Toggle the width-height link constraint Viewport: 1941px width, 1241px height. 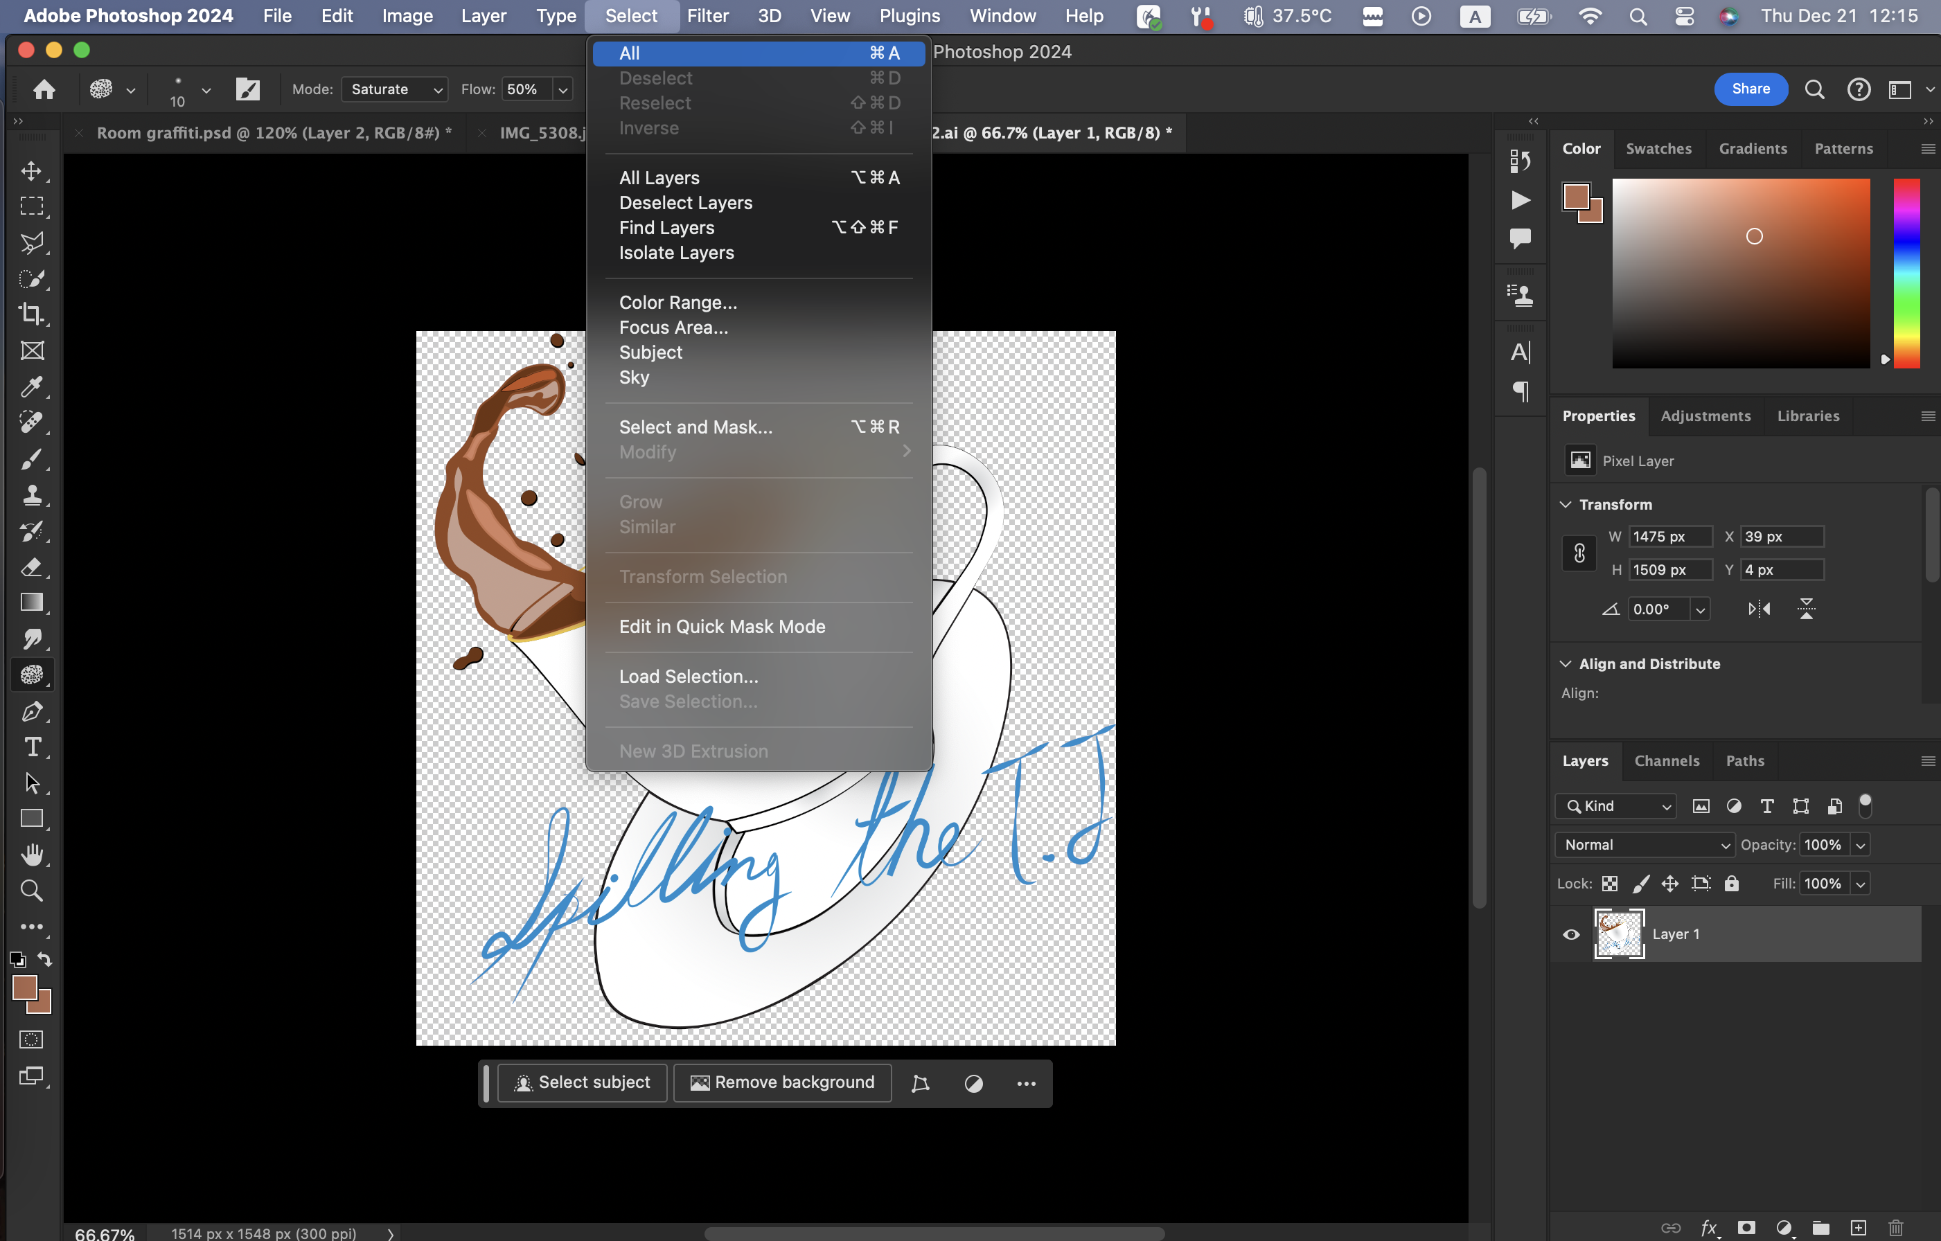pos(1579,553)
